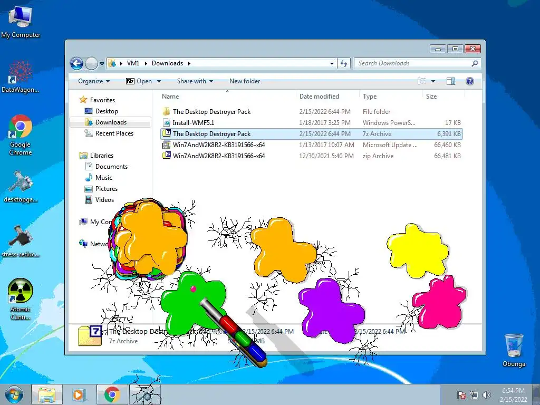Expand the arrow after Downloads breadcrumb

tap(189, 63)
